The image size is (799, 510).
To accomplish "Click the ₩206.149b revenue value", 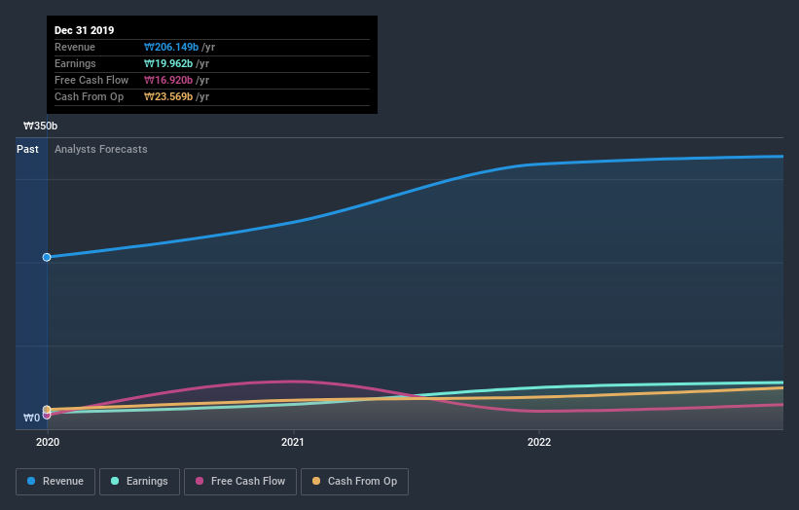I will pyautogui.click(x=171, y=47).
